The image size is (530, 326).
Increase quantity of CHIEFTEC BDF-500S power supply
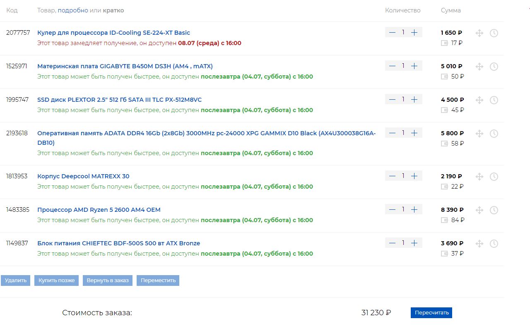(414, 243)
